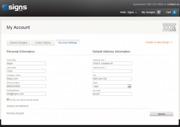
Task: Switch to the Saved Designs tab
Action: [x=19, y=43]
